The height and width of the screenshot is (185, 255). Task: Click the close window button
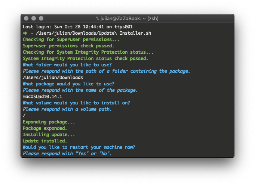click(x=26, y=18)
